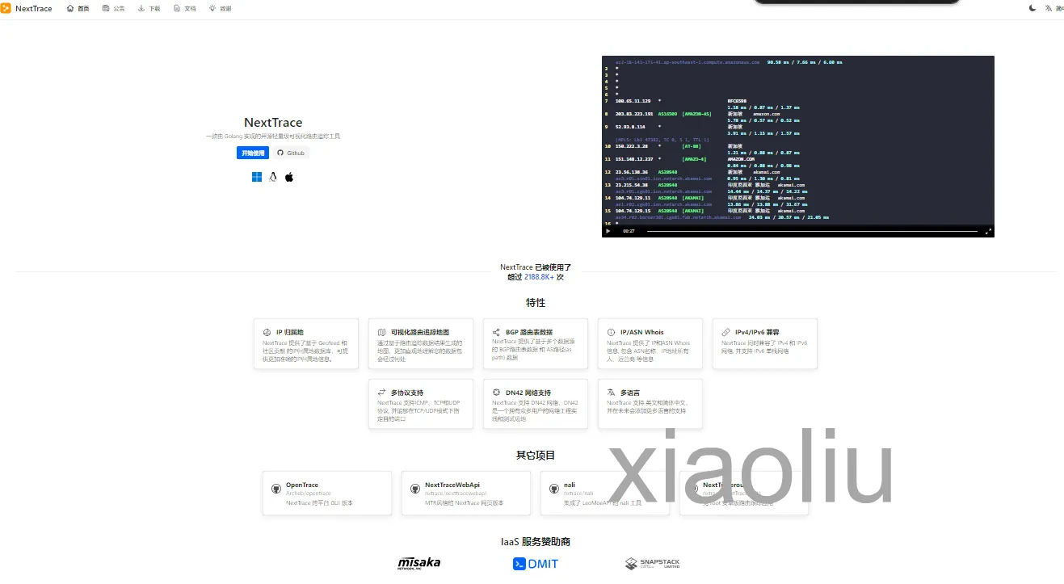Click the 开始使用 get started button
Viewport: 1064px width, 584px height.
click(253, 153)
